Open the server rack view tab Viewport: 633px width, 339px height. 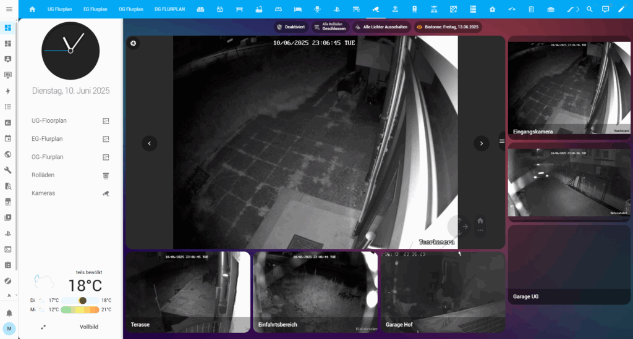pyautogui.click(x=473, y=9)
